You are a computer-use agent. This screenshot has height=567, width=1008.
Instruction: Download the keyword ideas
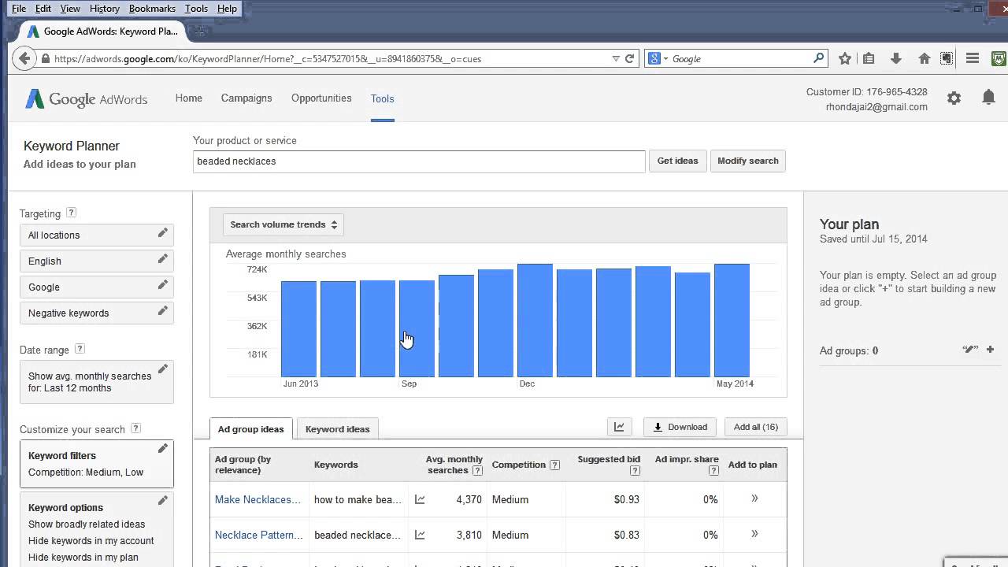[680, 427]
